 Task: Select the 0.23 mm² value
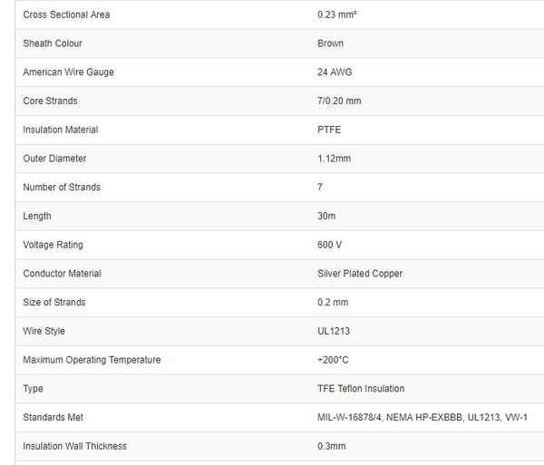(x=337, y=15)
